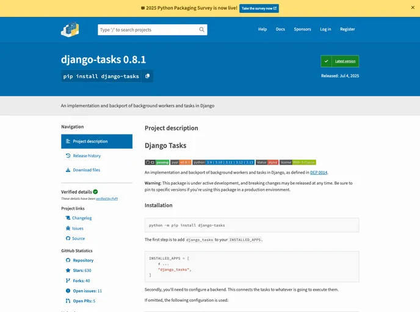Image resolution: width=420 pixels, height=312 pixels.
Task: Copy the pip install command
Action: (147, 76)
